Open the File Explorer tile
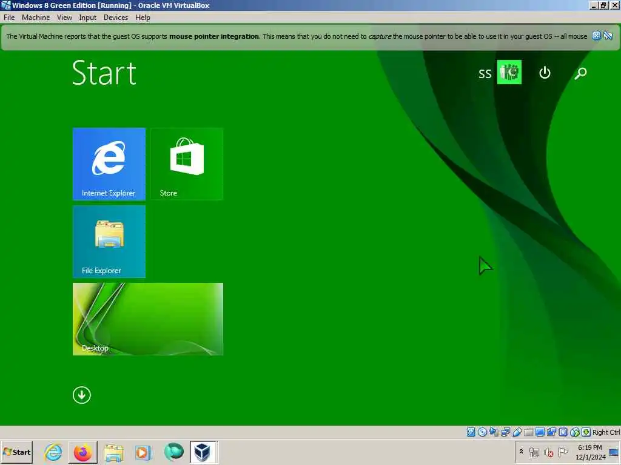This screenshot has width=621, height=465. 109,241
